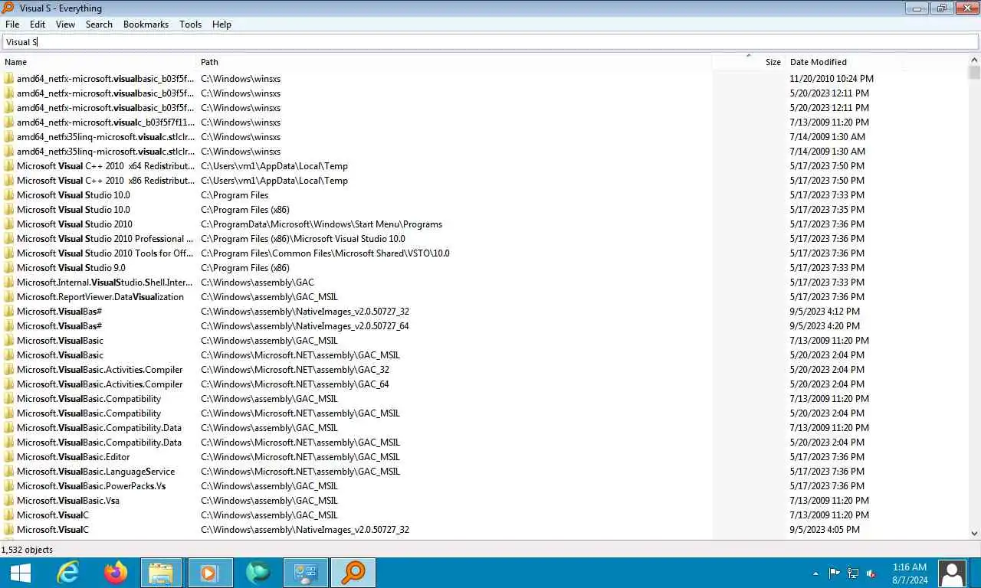Select folder icon of Microsoft.VisualBasic.LanguageService
The image size is (981, 588).
pyautogui.click(x=9, y=472)
